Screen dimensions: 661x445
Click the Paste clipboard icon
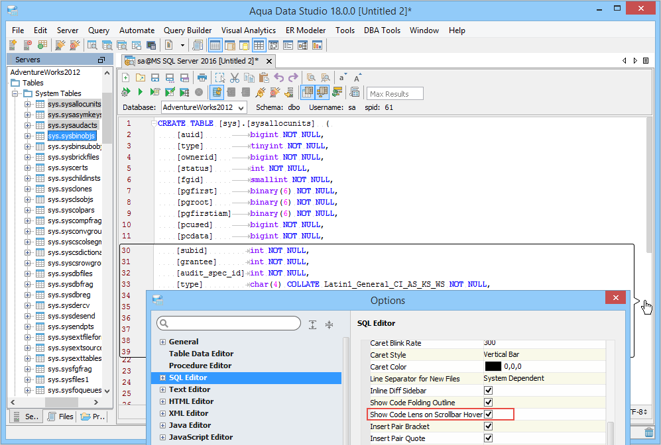264,77
